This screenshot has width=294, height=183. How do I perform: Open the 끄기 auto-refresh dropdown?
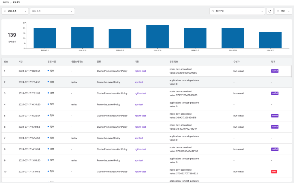283,11
